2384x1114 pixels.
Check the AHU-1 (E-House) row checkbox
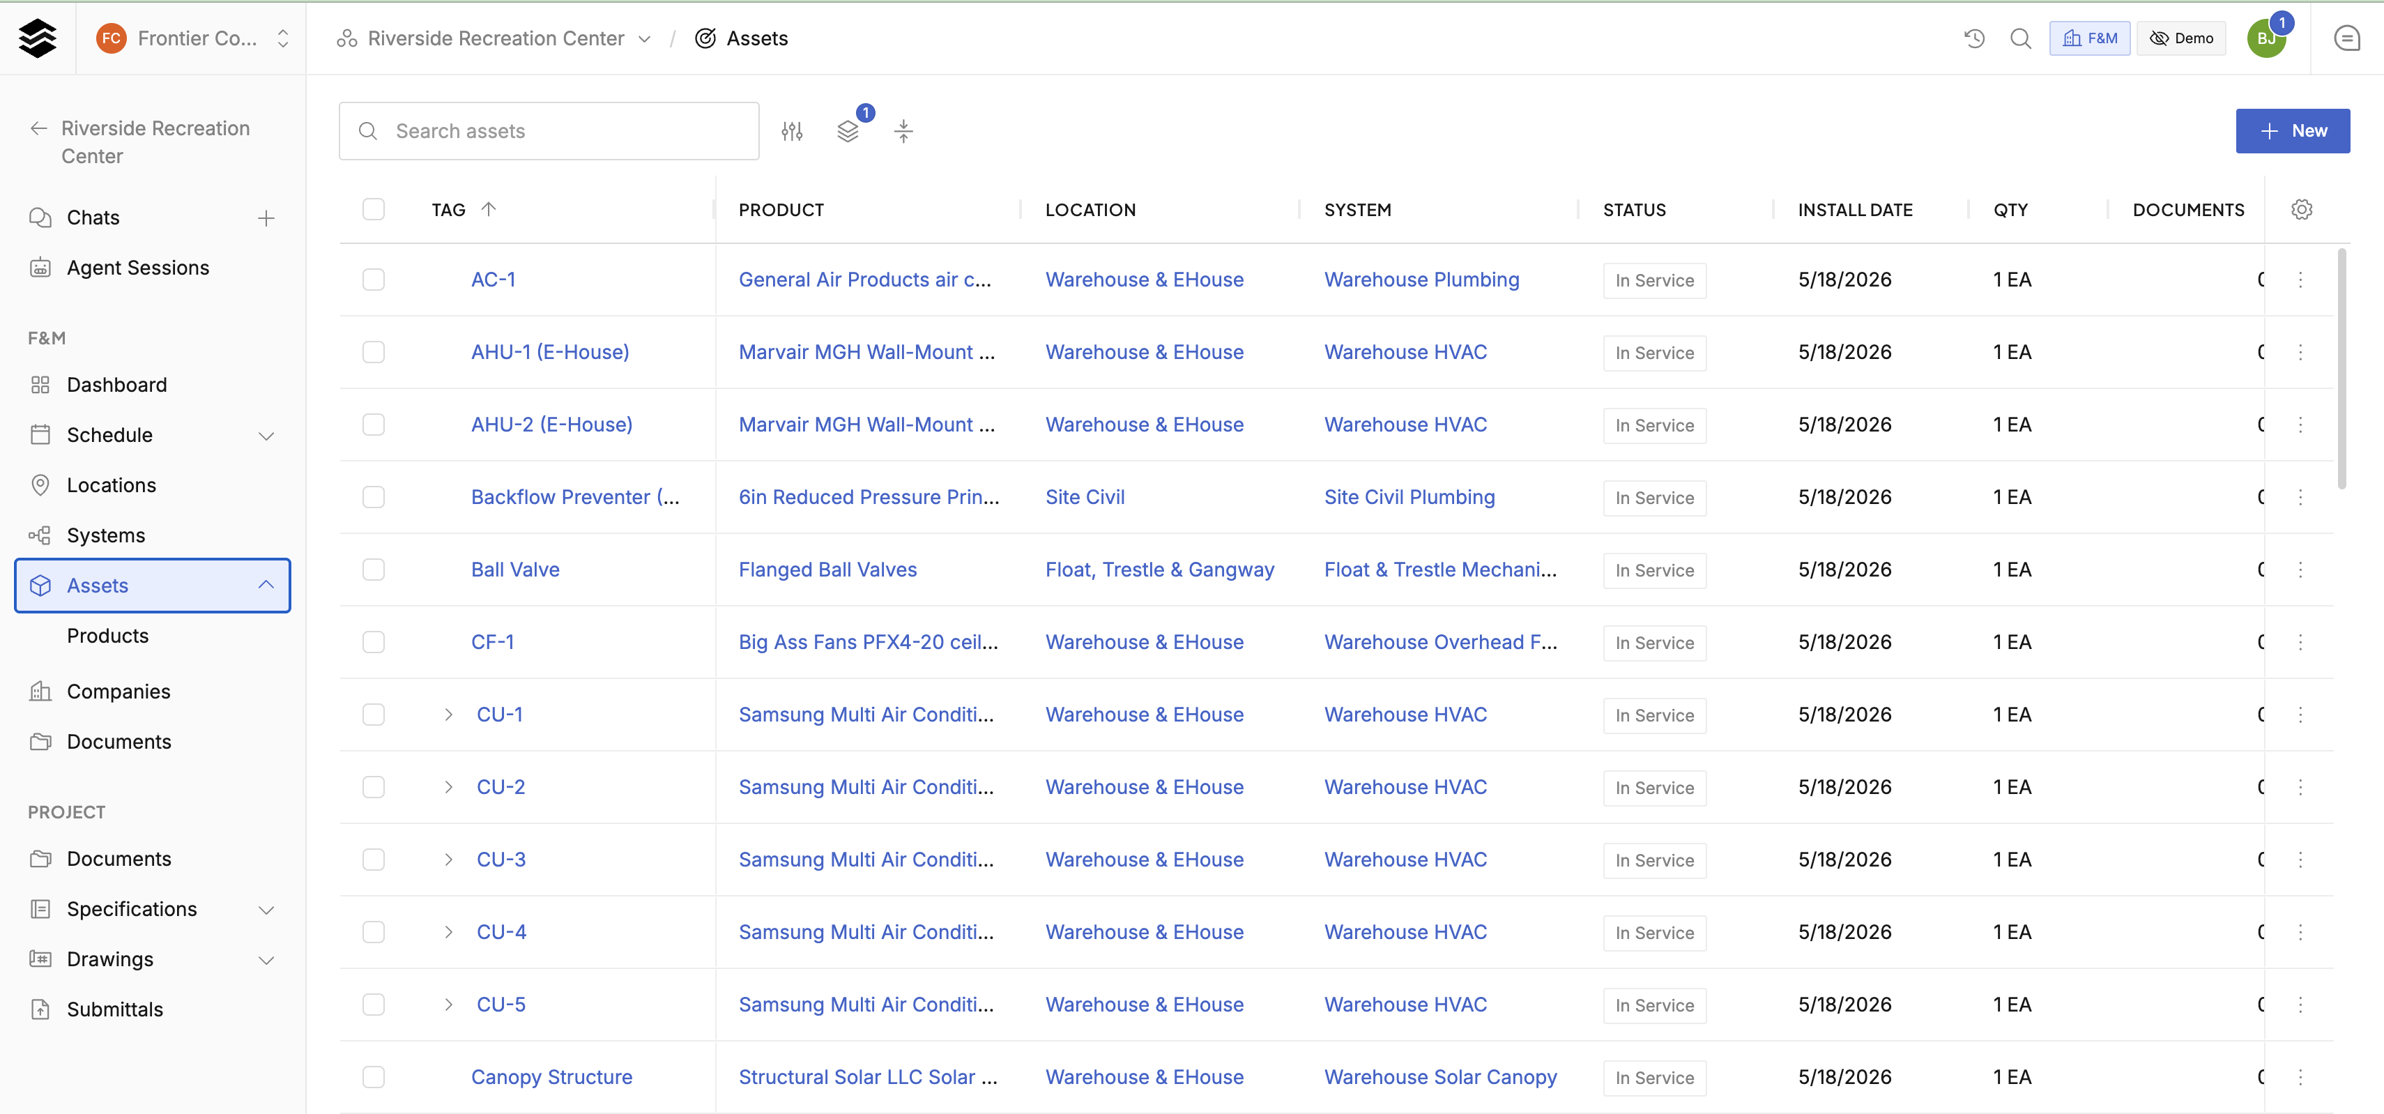(x=373, y=351)
